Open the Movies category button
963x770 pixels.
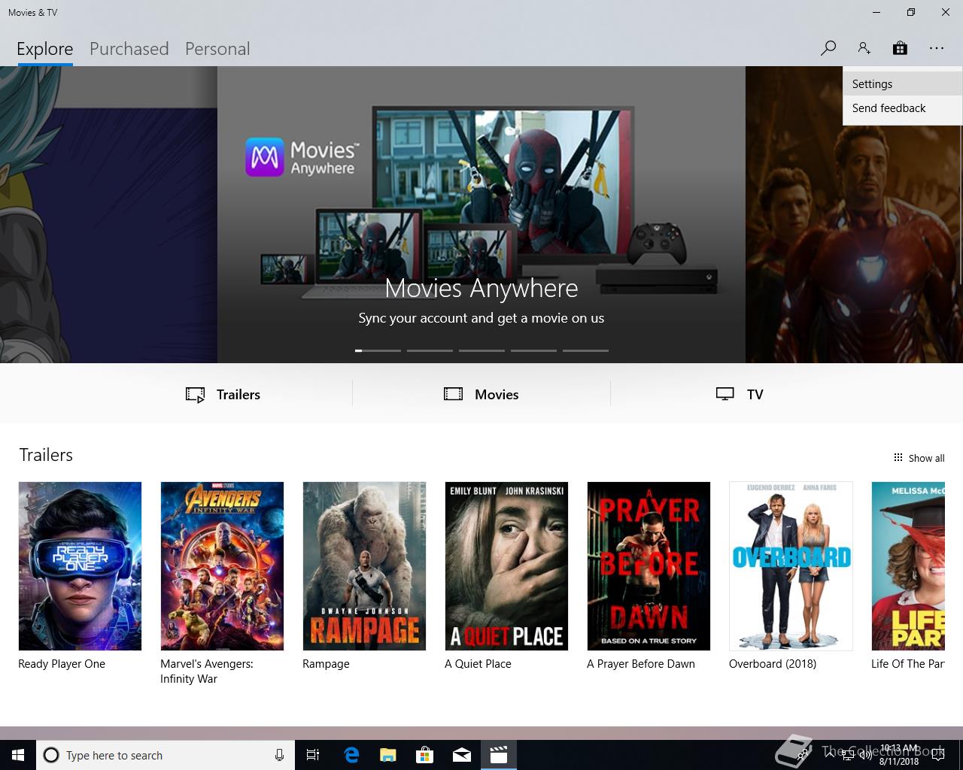point(481,395)
